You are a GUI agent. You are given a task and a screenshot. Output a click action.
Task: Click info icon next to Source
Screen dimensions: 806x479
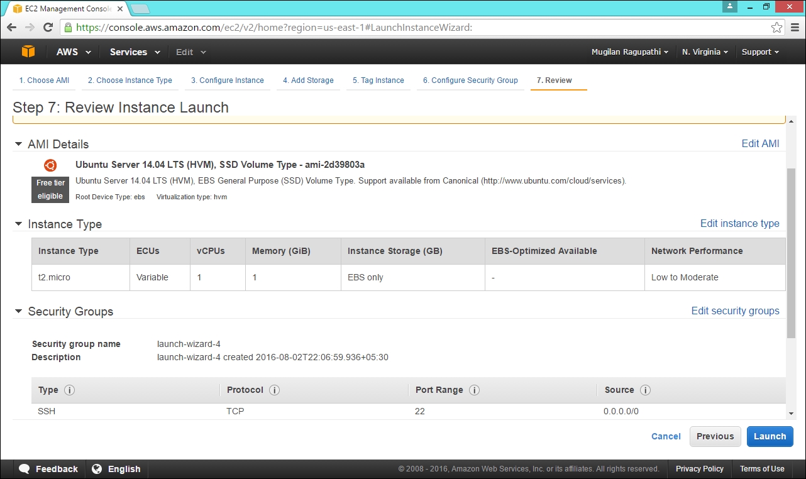click(645, 390)
